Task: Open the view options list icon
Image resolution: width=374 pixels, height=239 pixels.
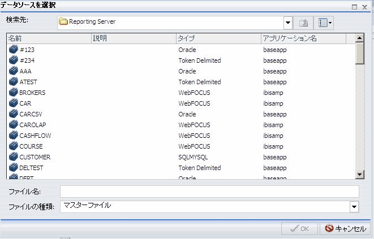Action: click(x=324, y=23)
